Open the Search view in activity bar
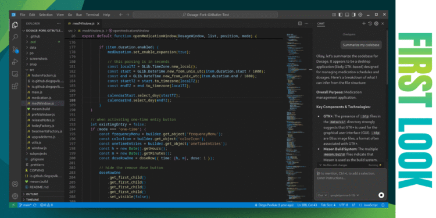This screenshot has height=218, width=436. (x=15, y=37)
